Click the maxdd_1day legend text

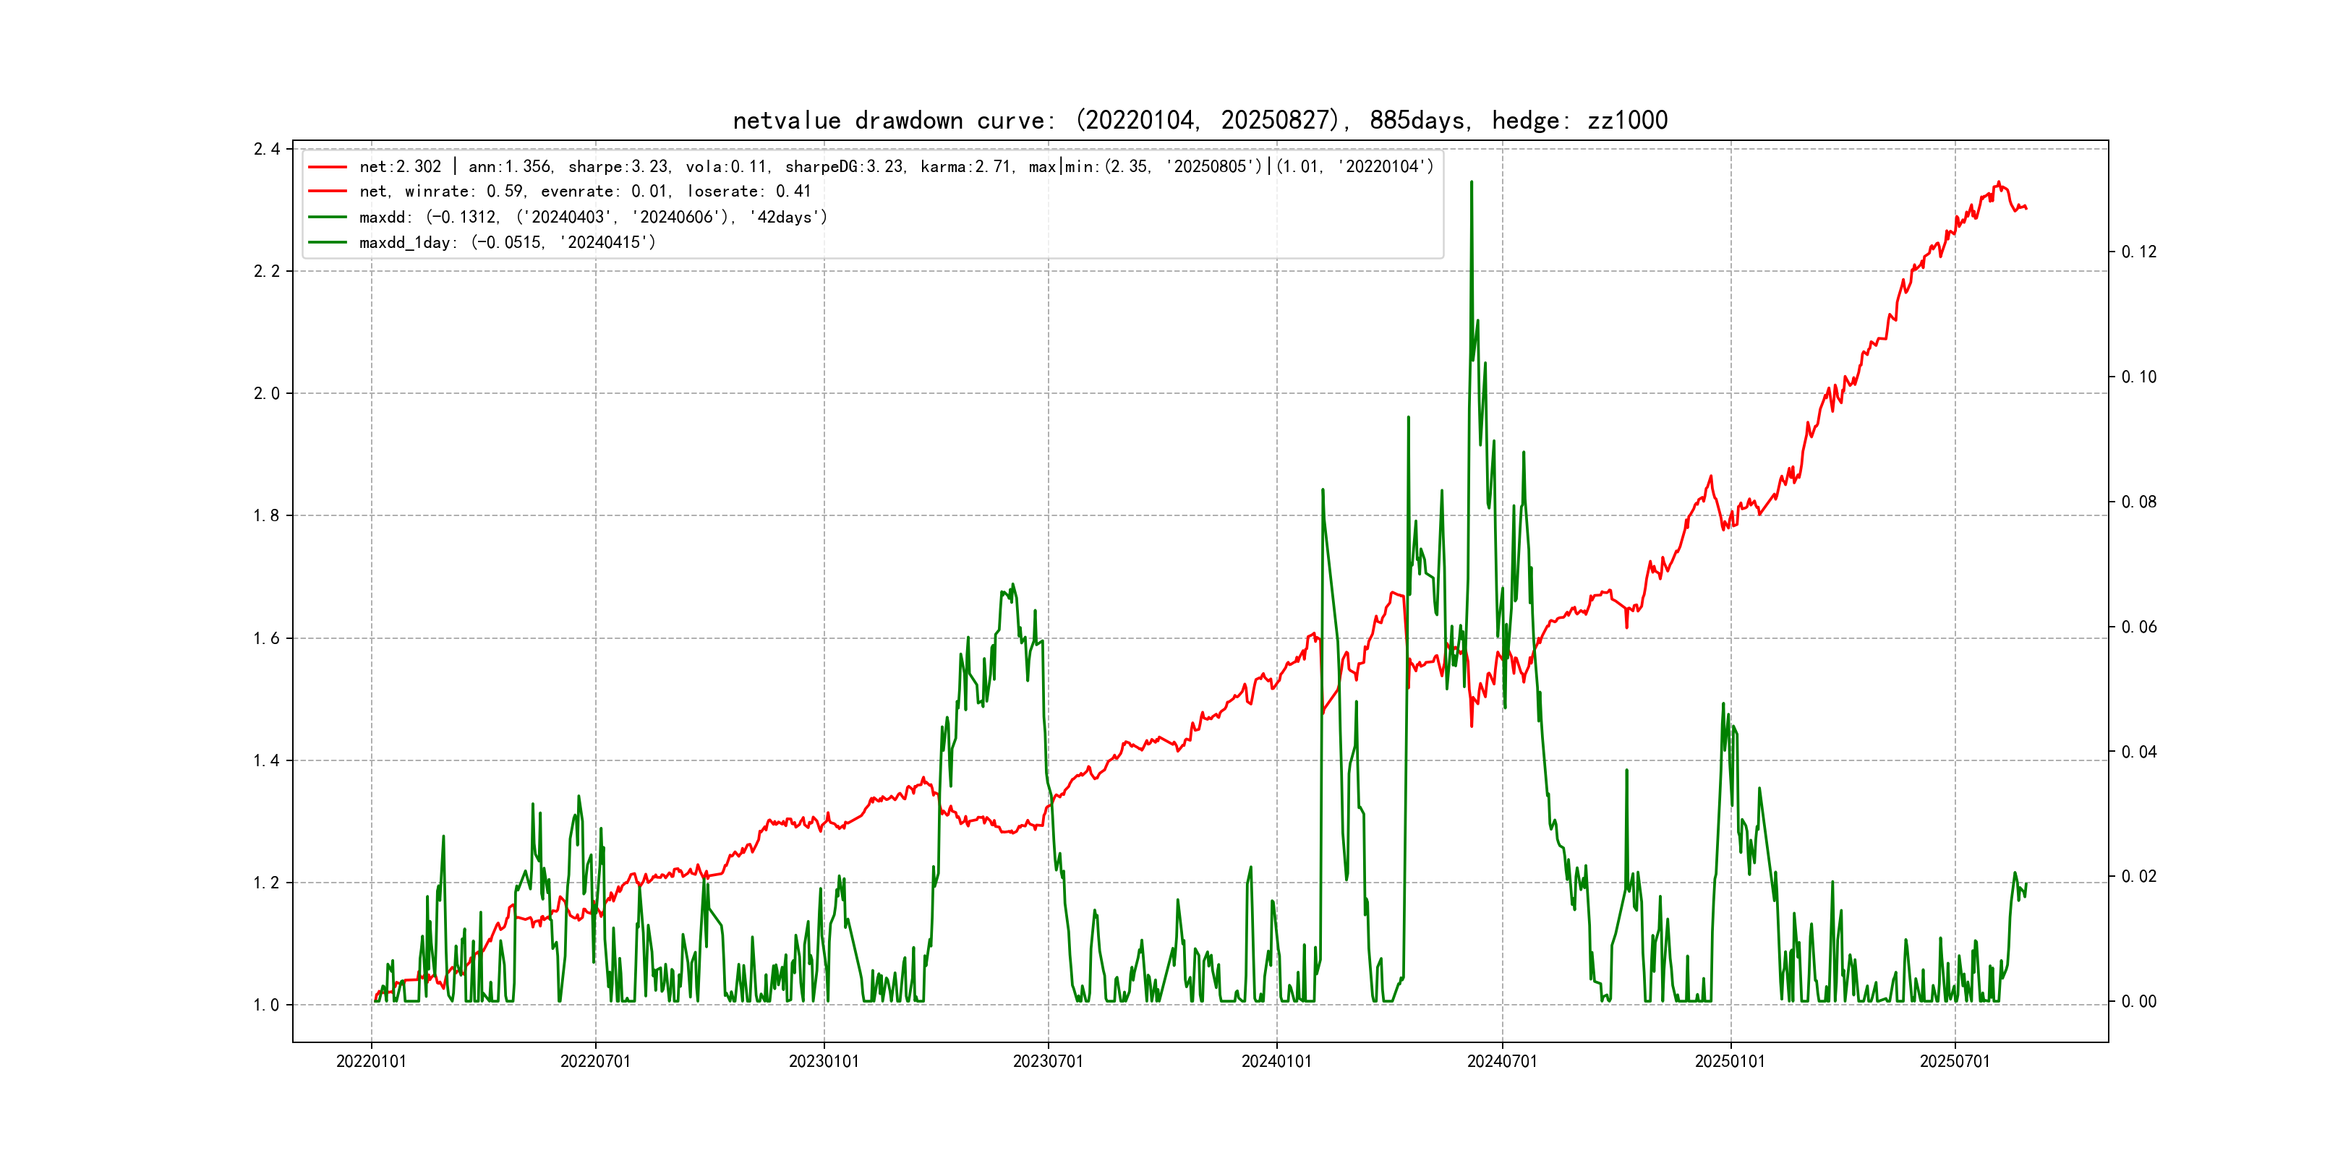(507, 243)
